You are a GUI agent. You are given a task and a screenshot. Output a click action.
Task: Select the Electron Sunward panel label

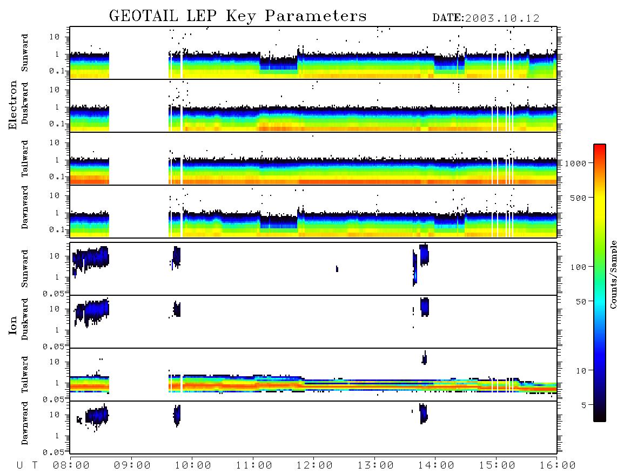[24, 53]
